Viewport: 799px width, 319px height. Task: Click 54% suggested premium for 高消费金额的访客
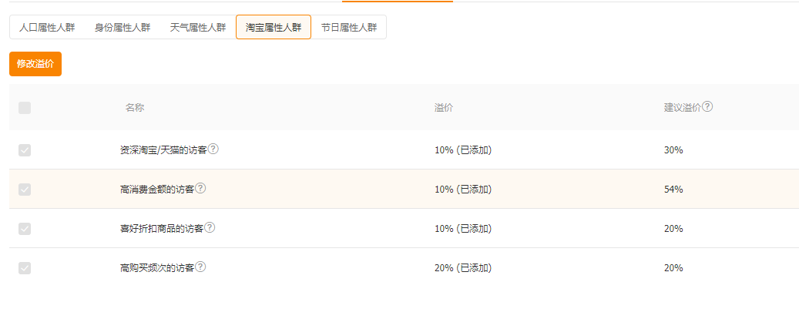[673, 190]
